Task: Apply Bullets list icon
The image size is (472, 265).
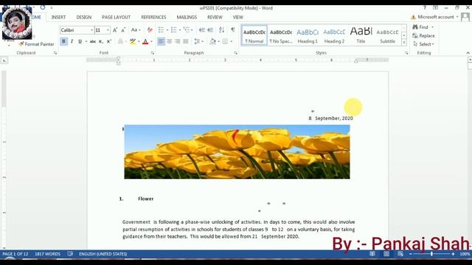Action: [x=161, y=29]
